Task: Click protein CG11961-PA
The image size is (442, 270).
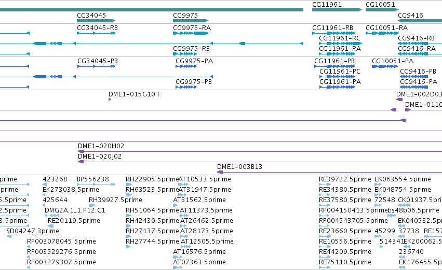Action: tap(340, 81)
